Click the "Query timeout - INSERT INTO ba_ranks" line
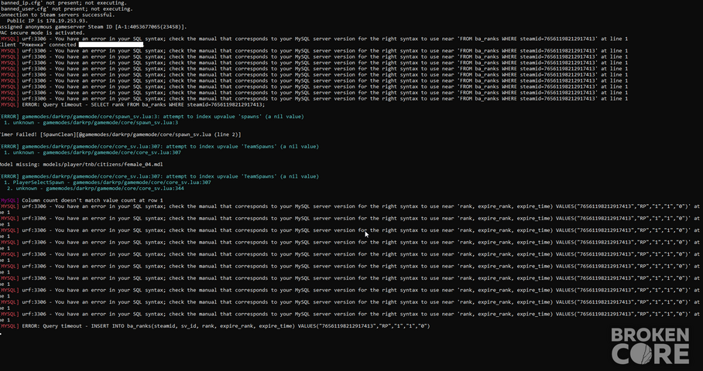This screenshot has width=703, height=371. pyautogui.click(x=214, y=326)
